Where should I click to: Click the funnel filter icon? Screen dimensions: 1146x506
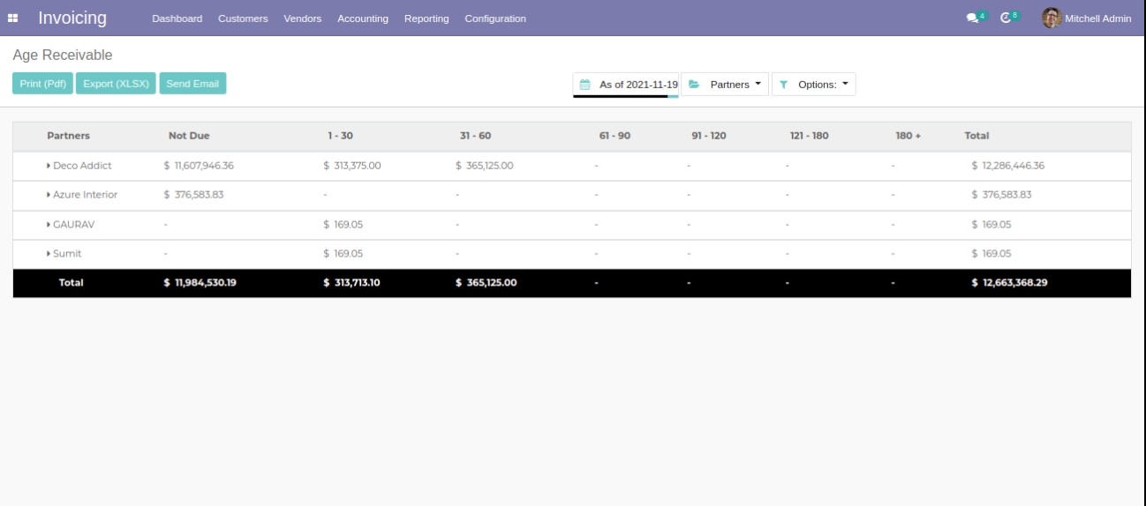click(783, 85)
